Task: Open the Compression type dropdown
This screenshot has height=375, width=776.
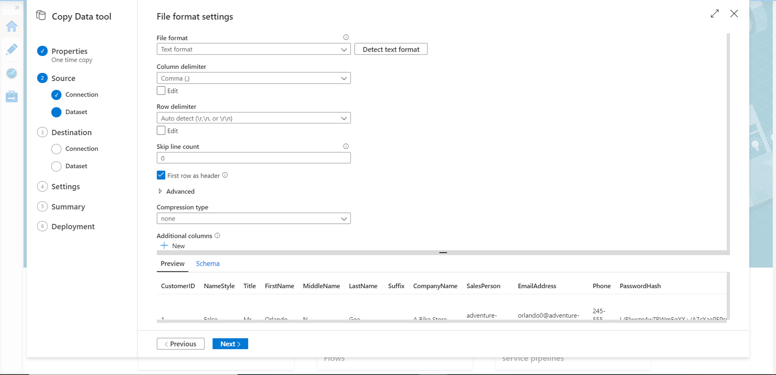Action: click(x=253, y=218)
